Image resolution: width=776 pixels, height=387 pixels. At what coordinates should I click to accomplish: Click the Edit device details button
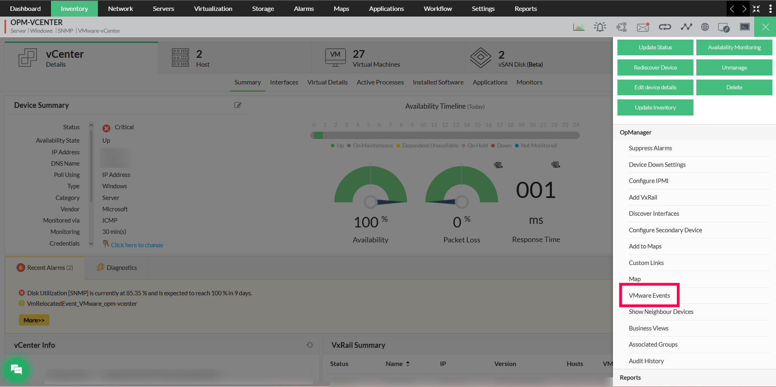[x=655, y=87]
